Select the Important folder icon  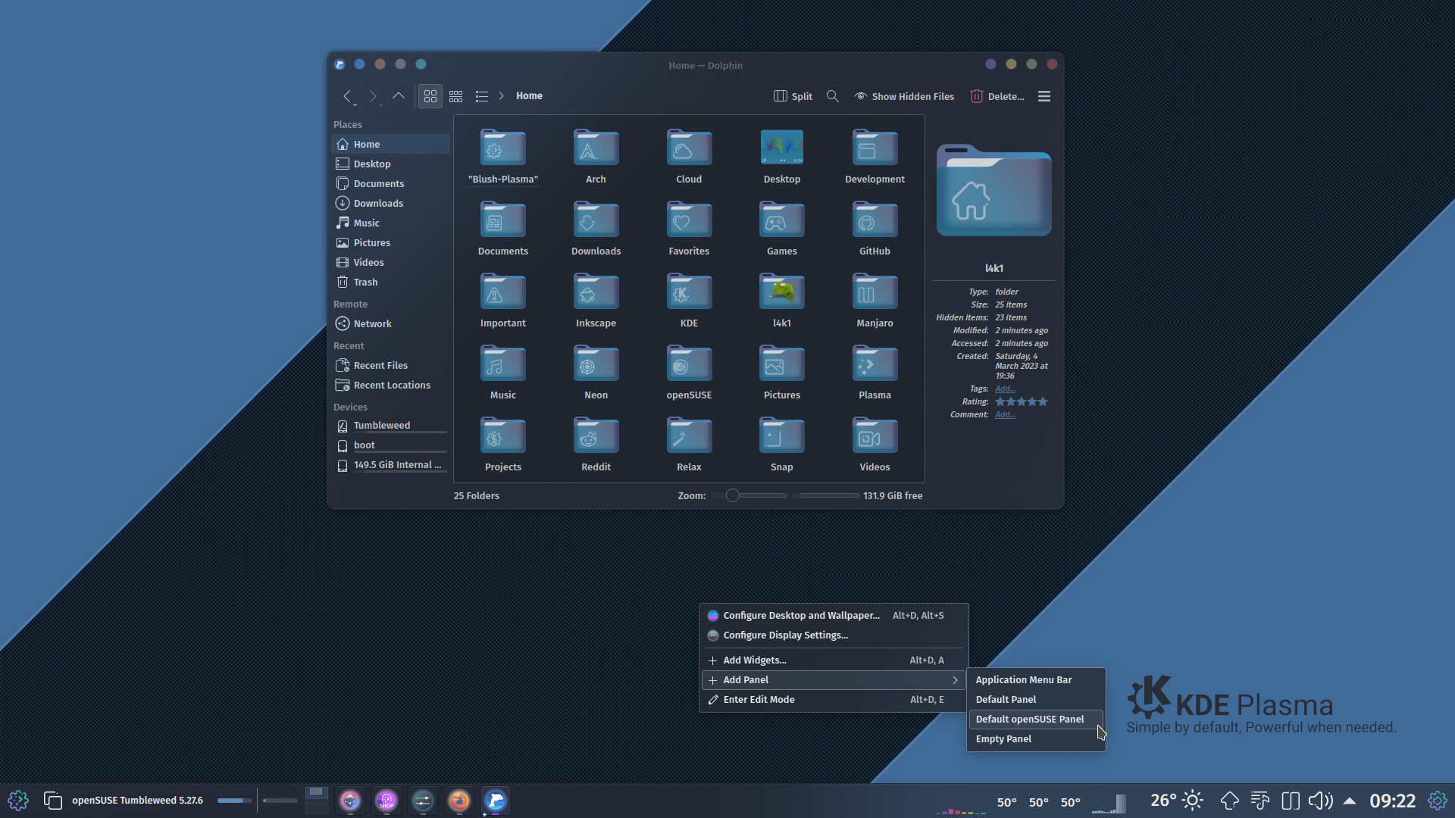click(503, 292)
